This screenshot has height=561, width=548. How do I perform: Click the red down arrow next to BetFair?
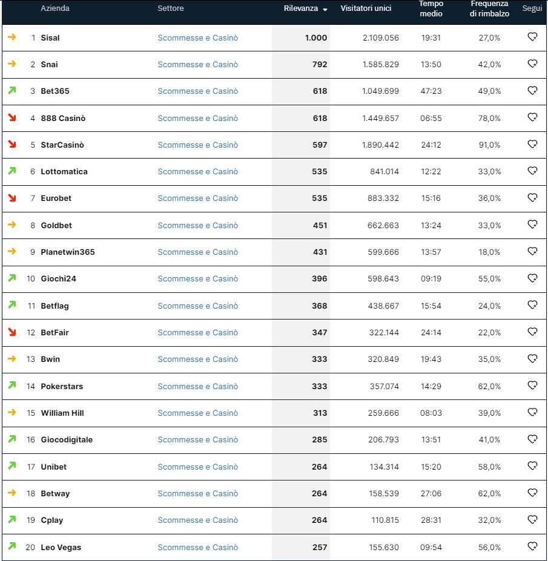click(x=12, y=332)
